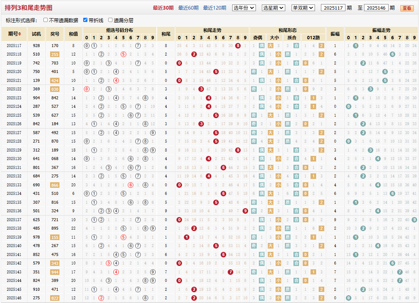Click the 振幅走势 section header
The width and height of the screenshot is (419, 303).
[x=381, y=30]
